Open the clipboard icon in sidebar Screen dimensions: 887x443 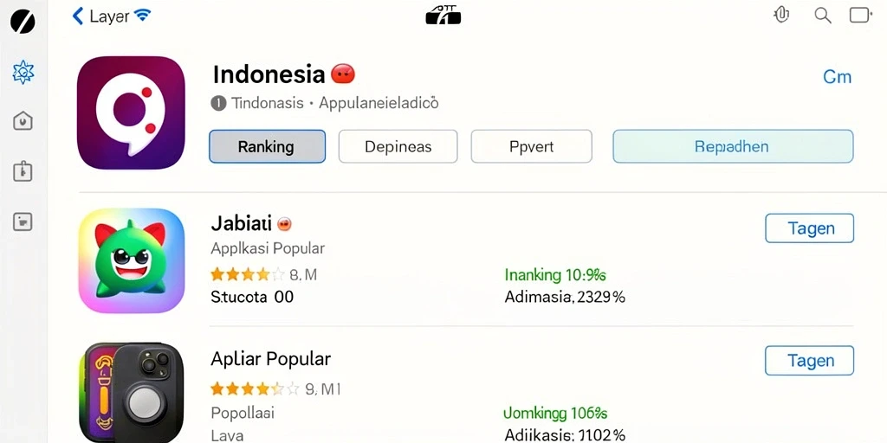(x=23, y=170)
